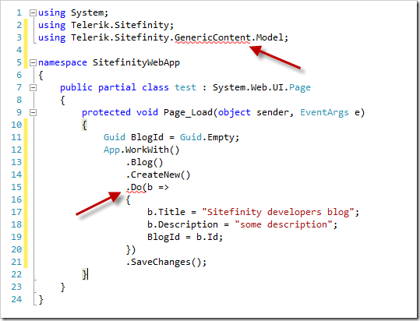Click the .Blog() method call

(x=144, y=163)
